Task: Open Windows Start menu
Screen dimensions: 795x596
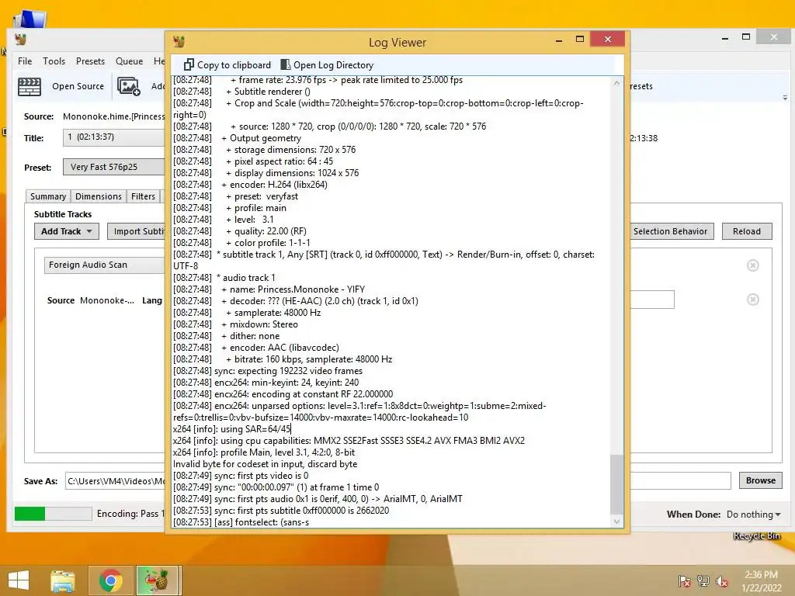Action: coord(19,580)
